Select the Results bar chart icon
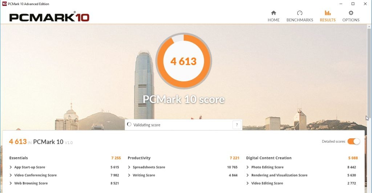 pos(328,13)
